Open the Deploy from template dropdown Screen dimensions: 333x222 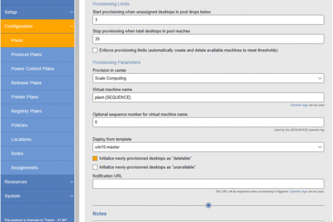tap(208, 147)
